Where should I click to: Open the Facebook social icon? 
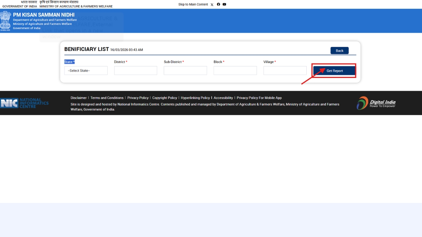[x=218, y=5]
